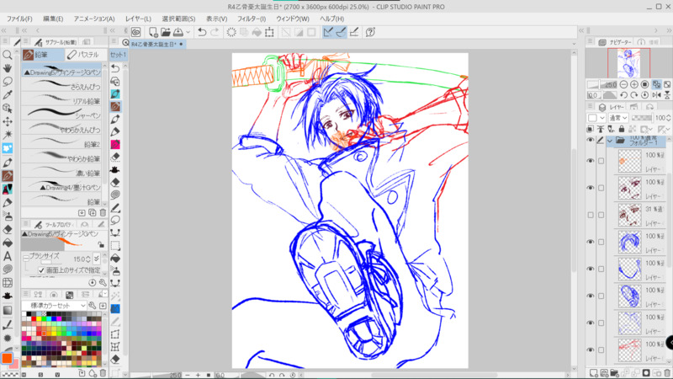The height and width of the screenshot is (379, 673).
Task: Hide the blue hair sketch layer via eye
Action: (x=591, y=242)
